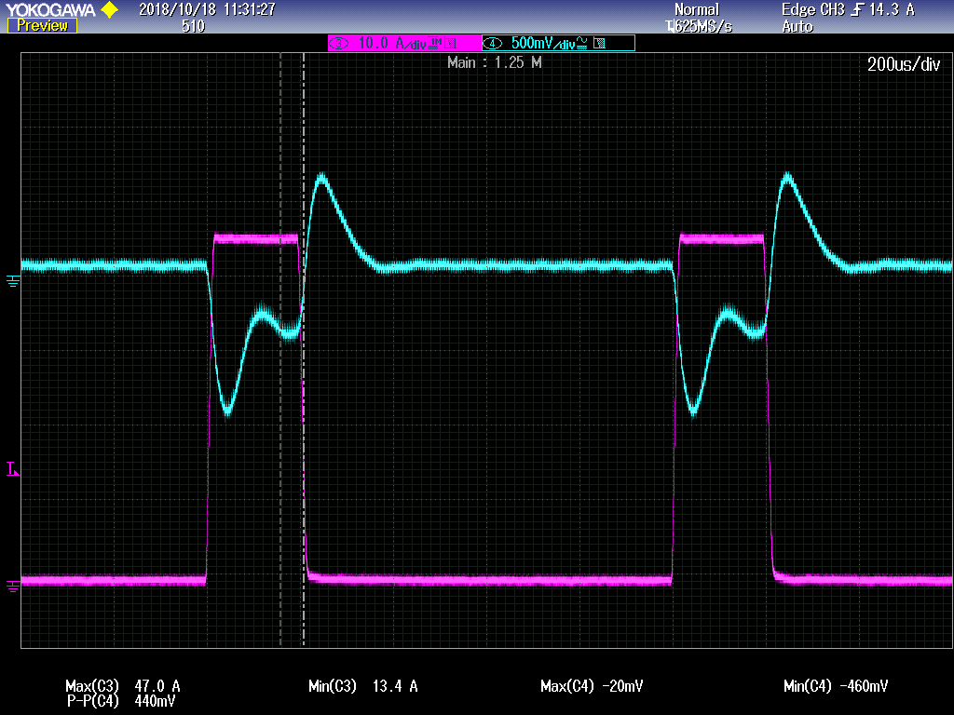The image size is (954, 715).
Task: Click the Max(C3) 47.0 A measurement
Action: [x=123, y=686]
